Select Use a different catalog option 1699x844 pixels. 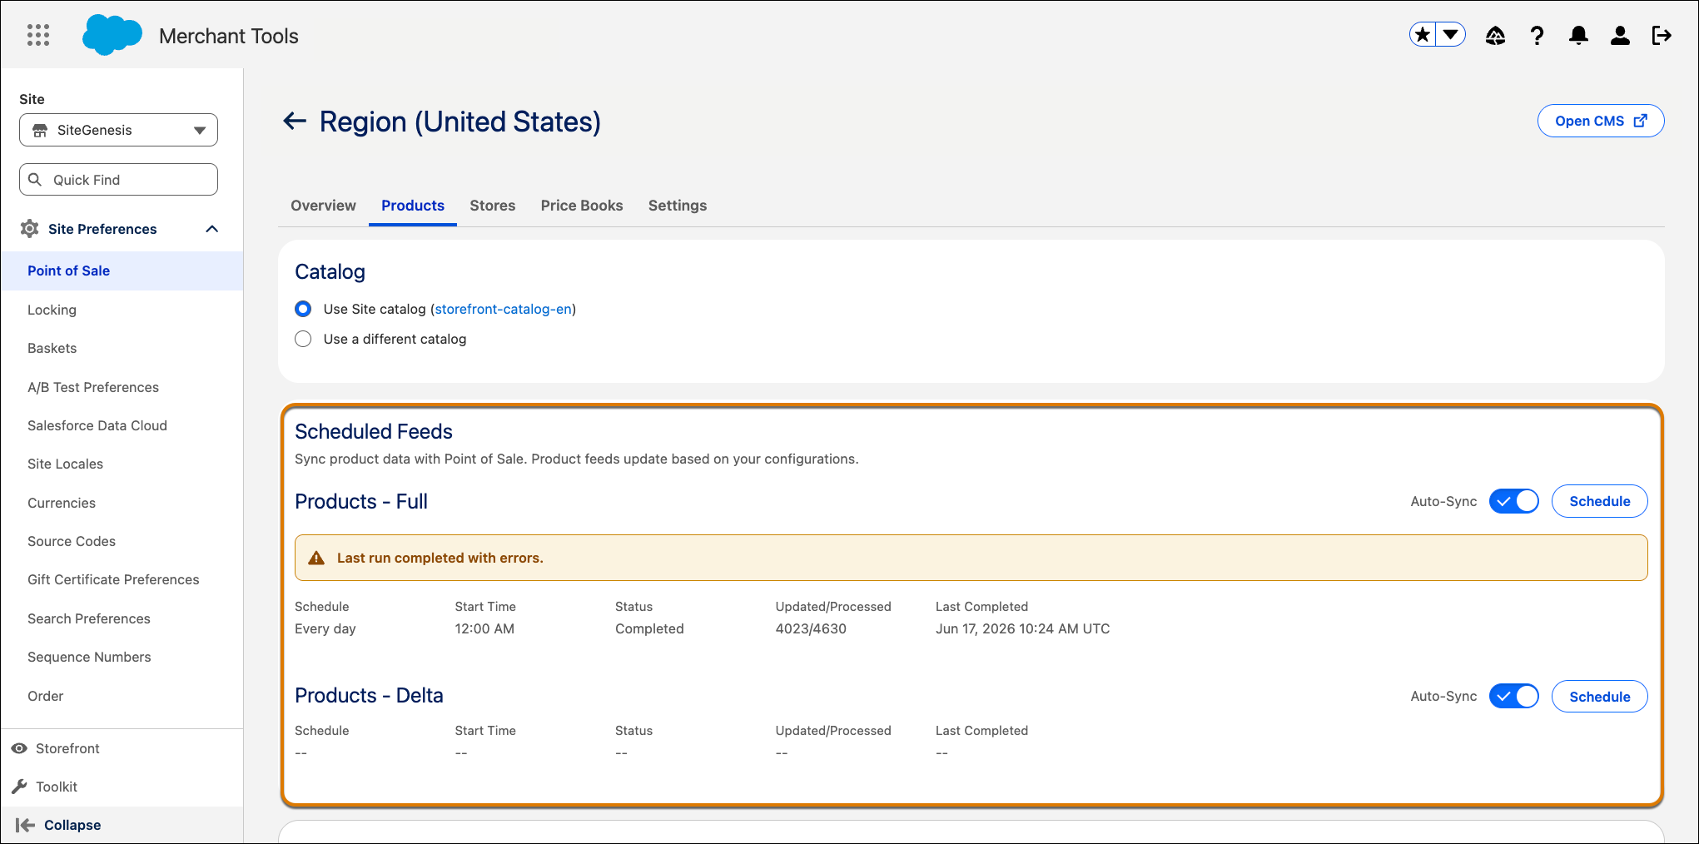click(303, 339)
